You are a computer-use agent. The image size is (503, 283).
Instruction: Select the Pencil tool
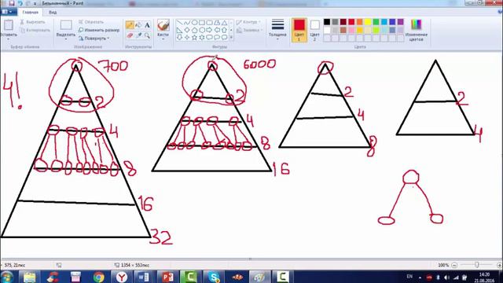coord(130,25)
